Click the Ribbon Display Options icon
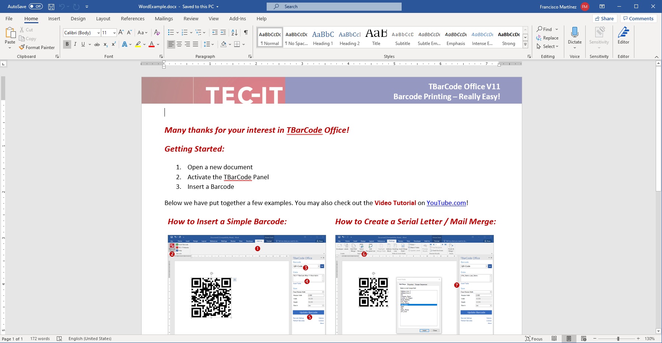 [602, 7]
